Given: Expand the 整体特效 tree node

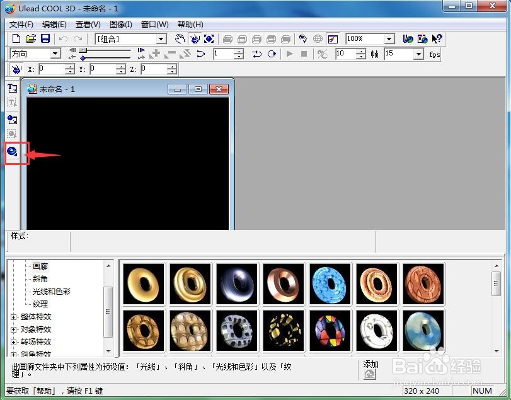Looking at the screenshot, I should (13, 317).
